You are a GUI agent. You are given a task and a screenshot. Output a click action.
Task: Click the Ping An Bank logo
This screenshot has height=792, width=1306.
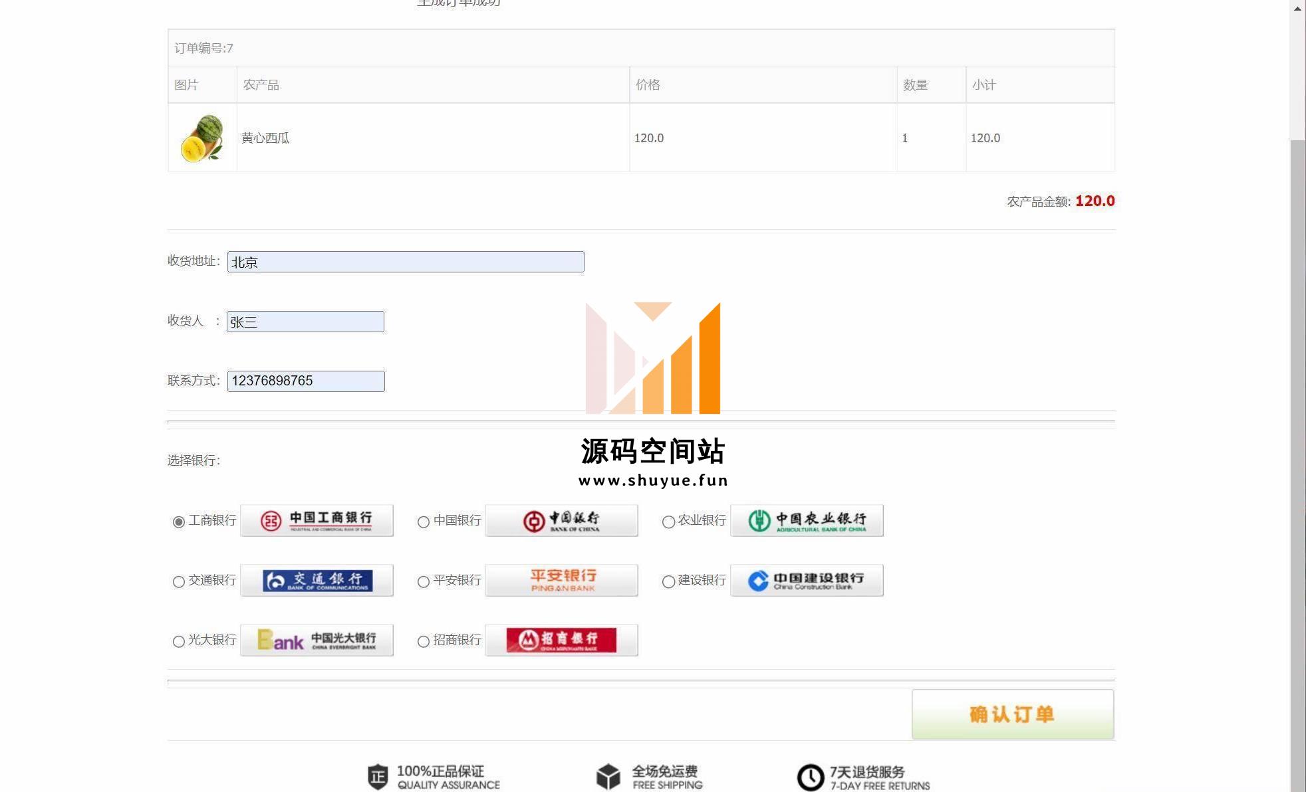click(561, 580)
